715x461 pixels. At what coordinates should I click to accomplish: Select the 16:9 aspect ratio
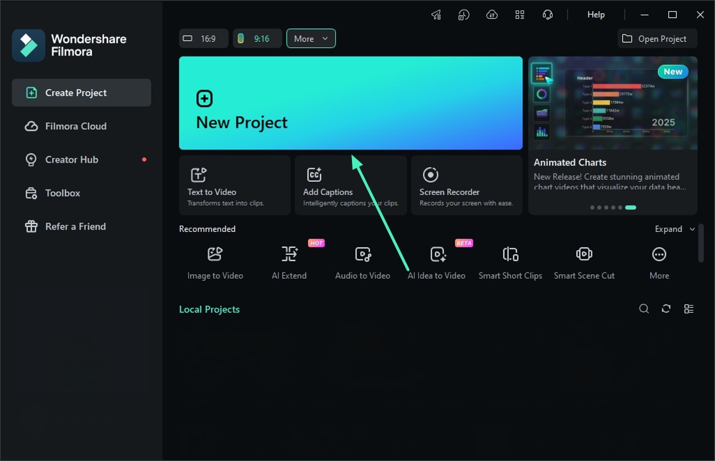(x=204, y=38)
